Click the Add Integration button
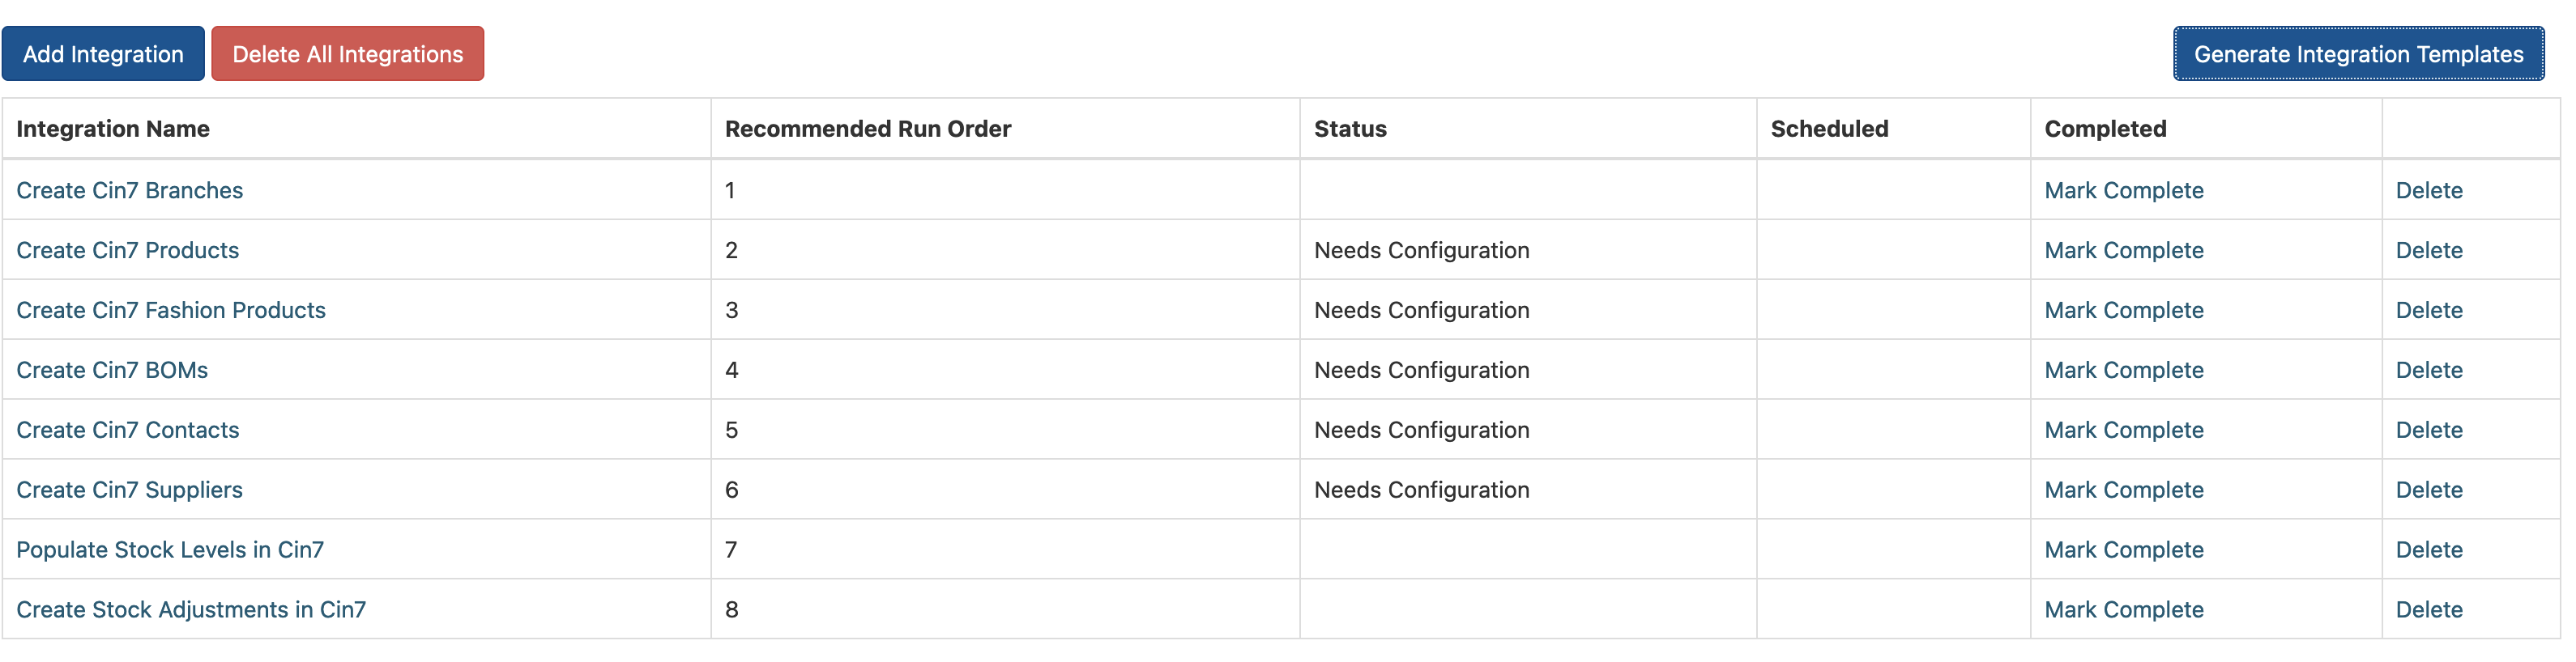 click(x=103, y=53)
